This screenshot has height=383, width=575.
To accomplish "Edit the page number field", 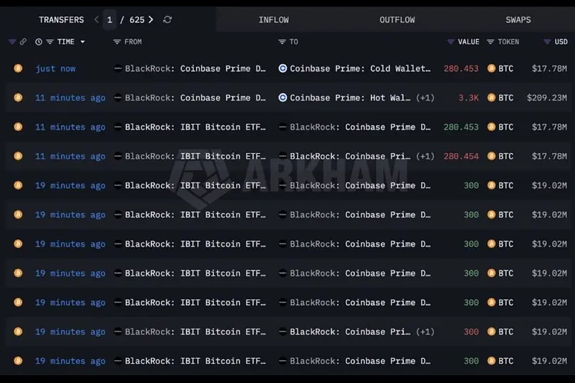I will 109,20.
